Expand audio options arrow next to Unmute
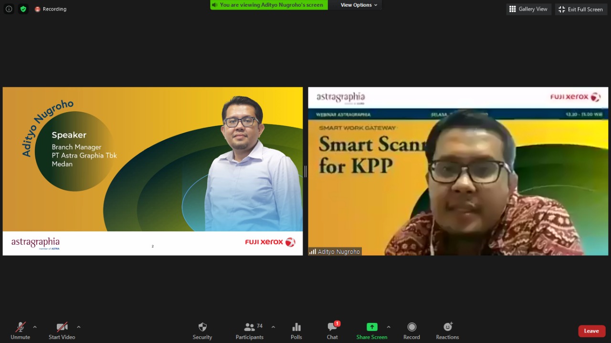 35,327
